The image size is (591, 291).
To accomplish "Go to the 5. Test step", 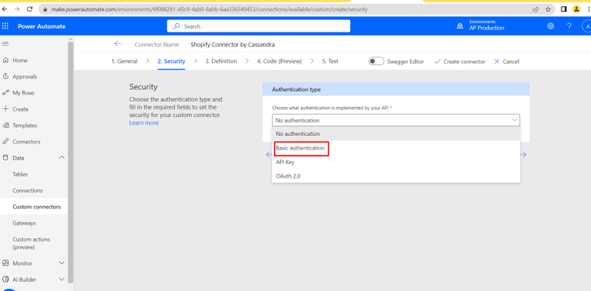I will 330,61.
